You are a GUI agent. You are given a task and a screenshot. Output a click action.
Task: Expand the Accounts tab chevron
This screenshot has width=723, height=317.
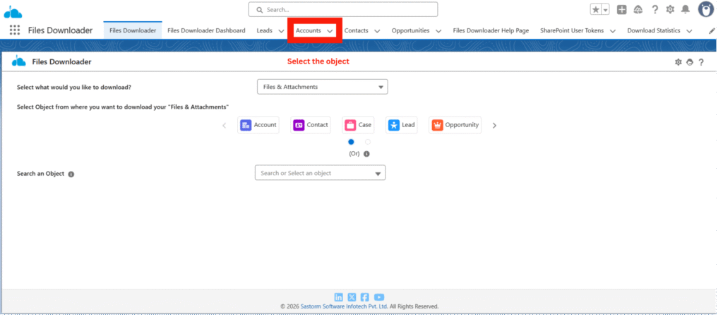(330, 31)
